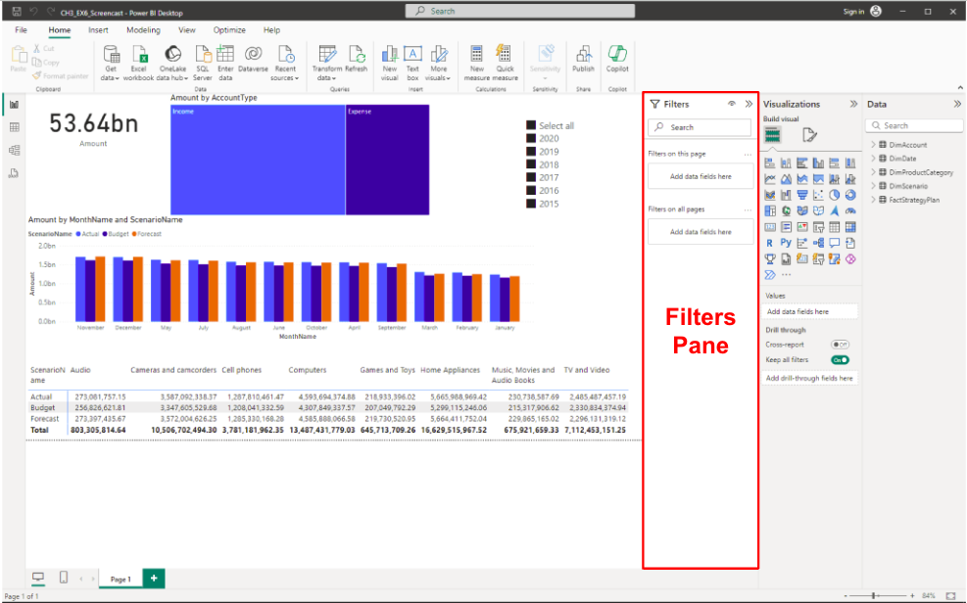967x603 pixels.
Task: Select the decomposition tree visual
Action: 818,243
